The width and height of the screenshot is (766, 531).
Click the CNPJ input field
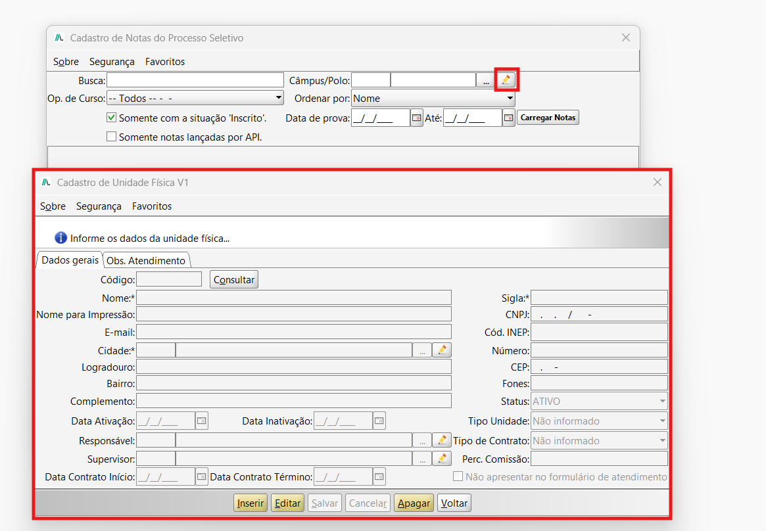pos(600,314)
